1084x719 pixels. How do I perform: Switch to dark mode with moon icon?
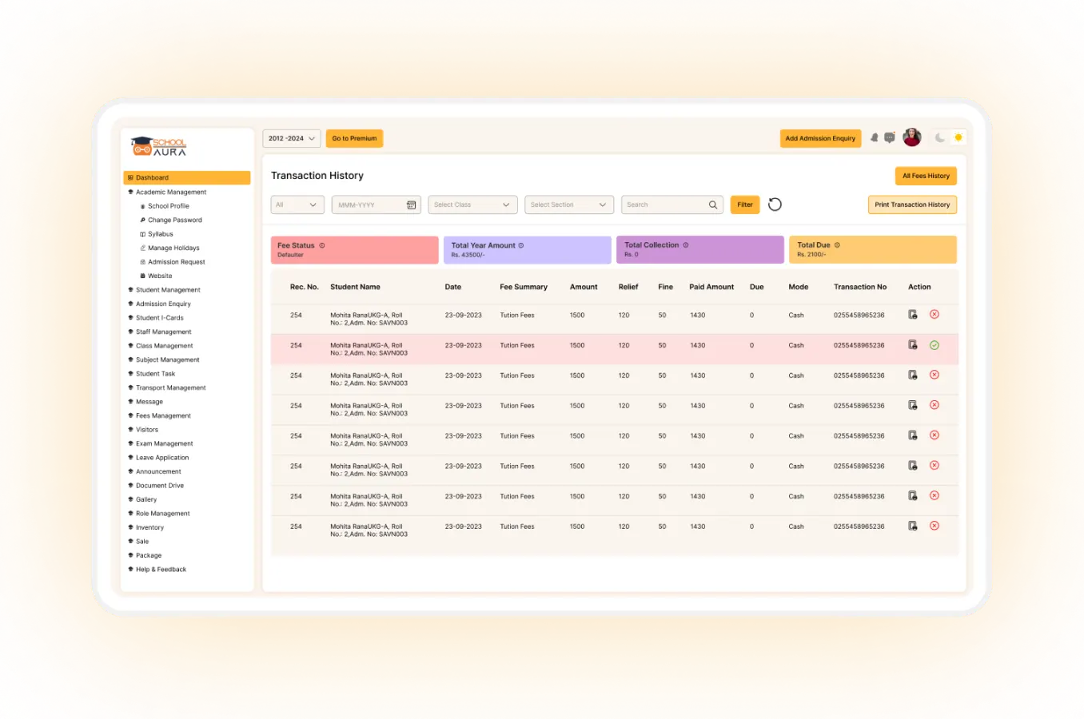click(940, 138)
